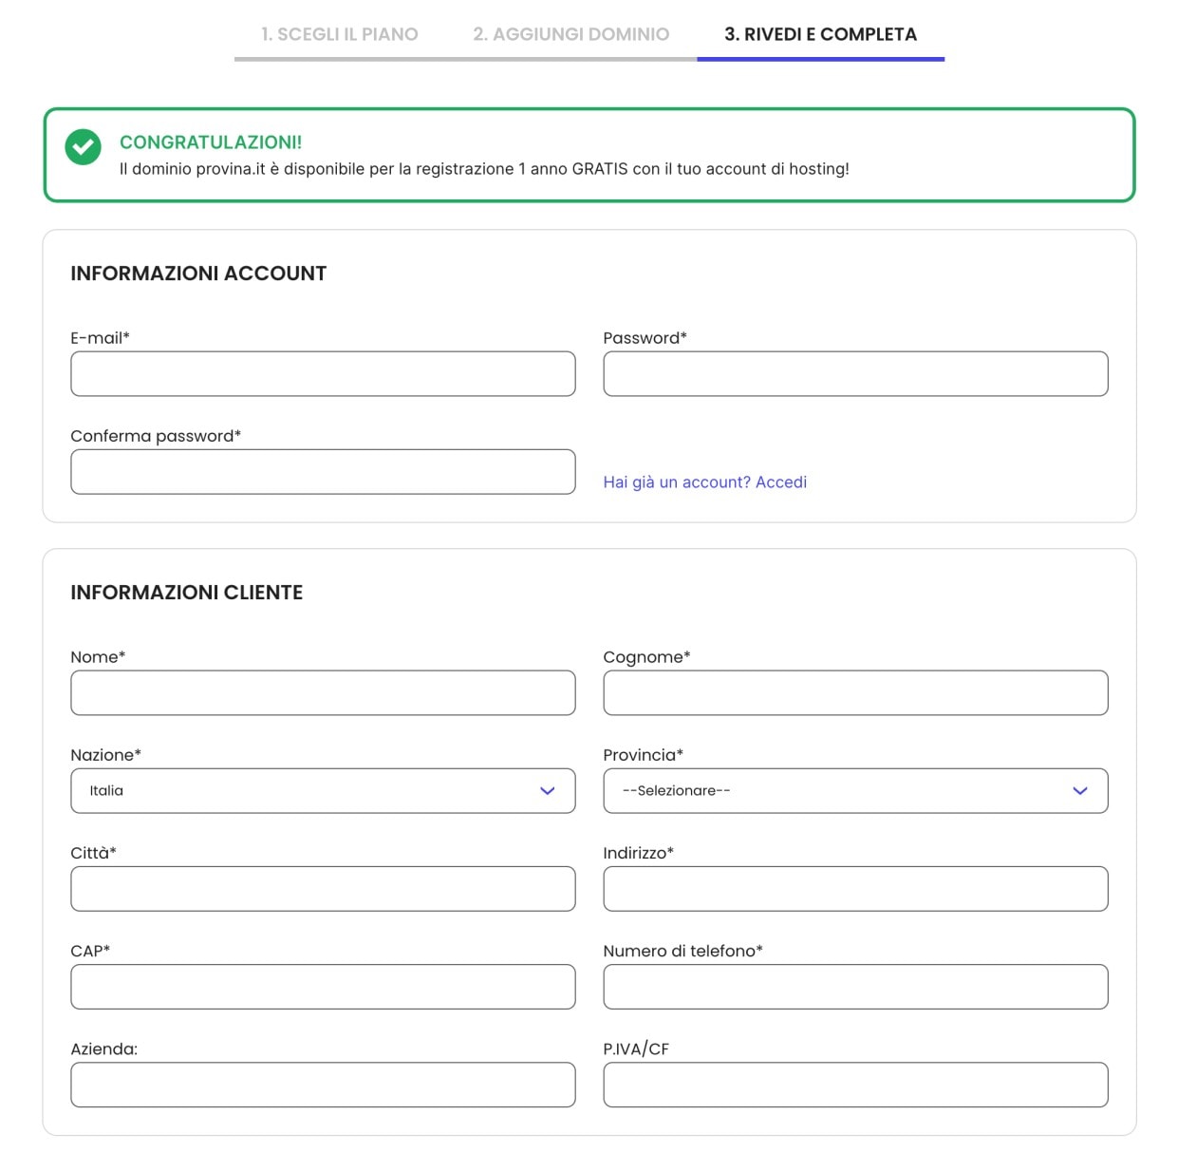The height and width of the screenshot is (1152, 1177).
Task: Switch to step 1. SCEGLI IL PIANO
Action: pos(338,34)
